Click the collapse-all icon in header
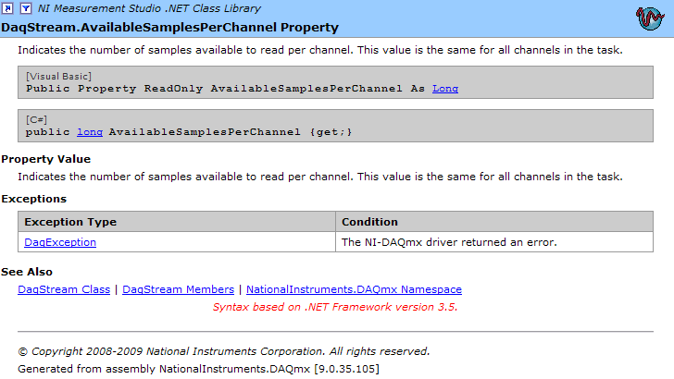This screenshot has height=379, width=674. (7, 8)
